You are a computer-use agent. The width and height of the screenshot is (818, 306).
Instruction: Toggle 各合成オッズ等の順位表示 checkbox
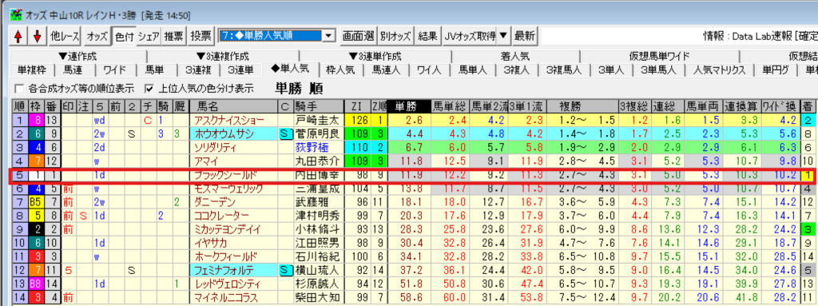(20, 88)
